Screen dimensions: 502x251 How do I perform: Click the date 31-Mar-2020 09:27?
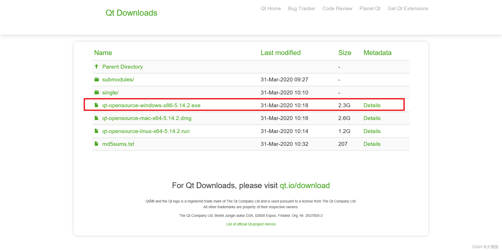284,80
